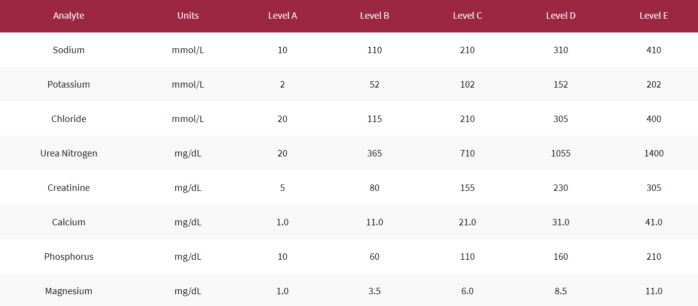This screenshot has height=306, width=698.
Task: Select the Urea Nitrogen row label
Action: tap(68, 153)
